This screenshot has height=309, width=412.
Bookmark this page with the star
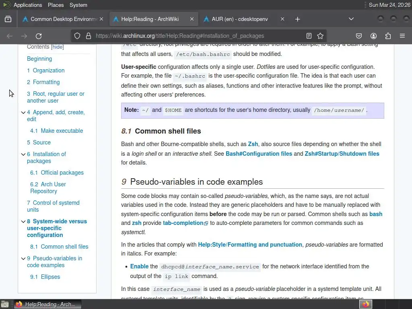pyautogui.click(x=320, y=36)
